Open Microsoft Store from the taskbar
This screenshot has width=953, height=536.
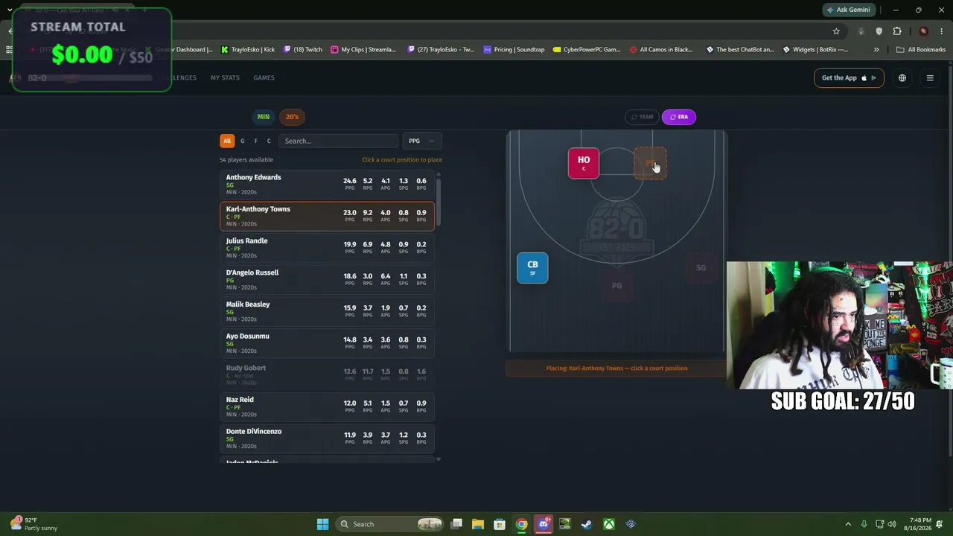click(500, 524)
